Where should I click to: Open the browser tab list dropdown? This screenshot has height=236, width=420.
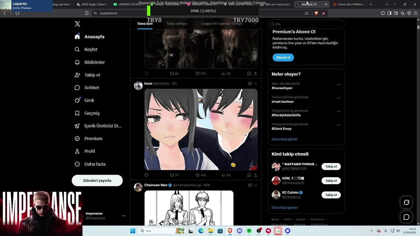[387, 4]
